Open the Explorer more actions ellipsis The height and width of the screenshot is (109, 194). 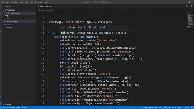point(33,6)
